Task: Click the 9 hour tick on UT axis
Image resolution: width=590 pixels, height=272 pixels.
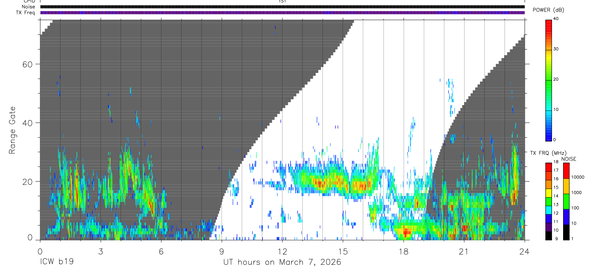Action: tap(221, 251)
